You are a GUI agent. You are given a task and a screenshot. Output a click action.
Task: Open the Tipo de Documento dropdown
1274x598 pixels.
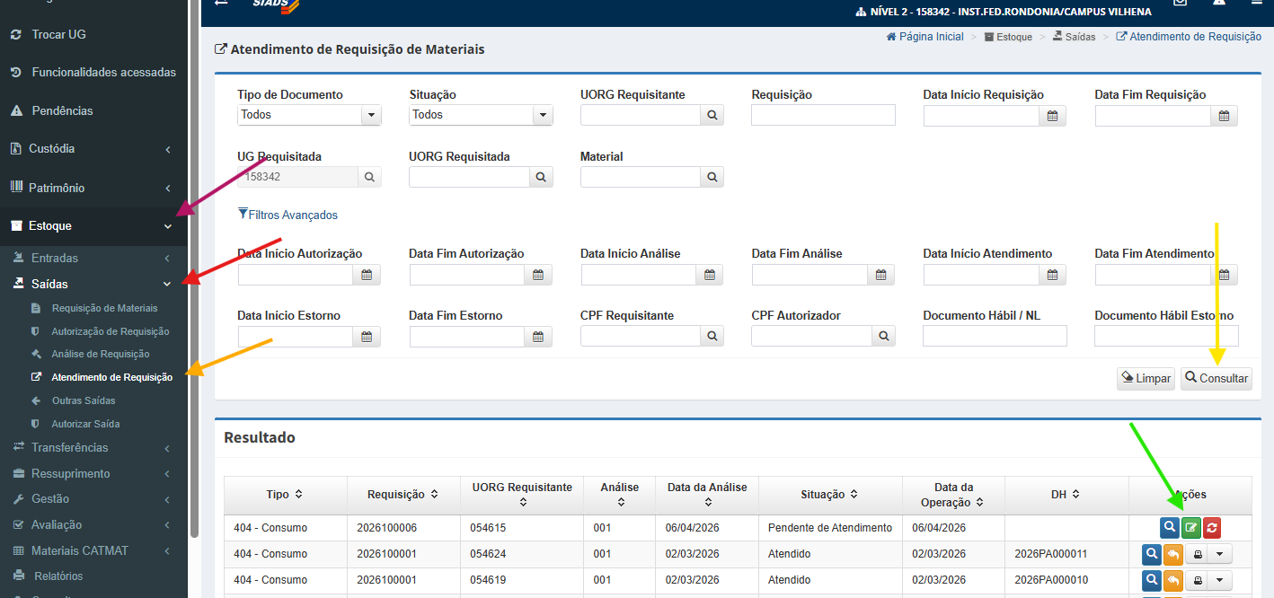tap(309, 115)
